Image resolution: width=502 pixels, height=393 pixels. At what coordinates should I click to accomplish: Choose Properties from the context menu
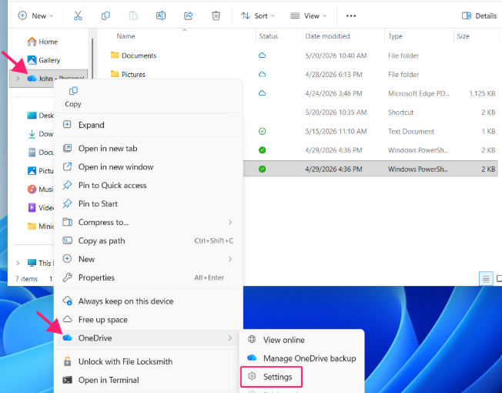pyautogui.click(x=149, y=277)
